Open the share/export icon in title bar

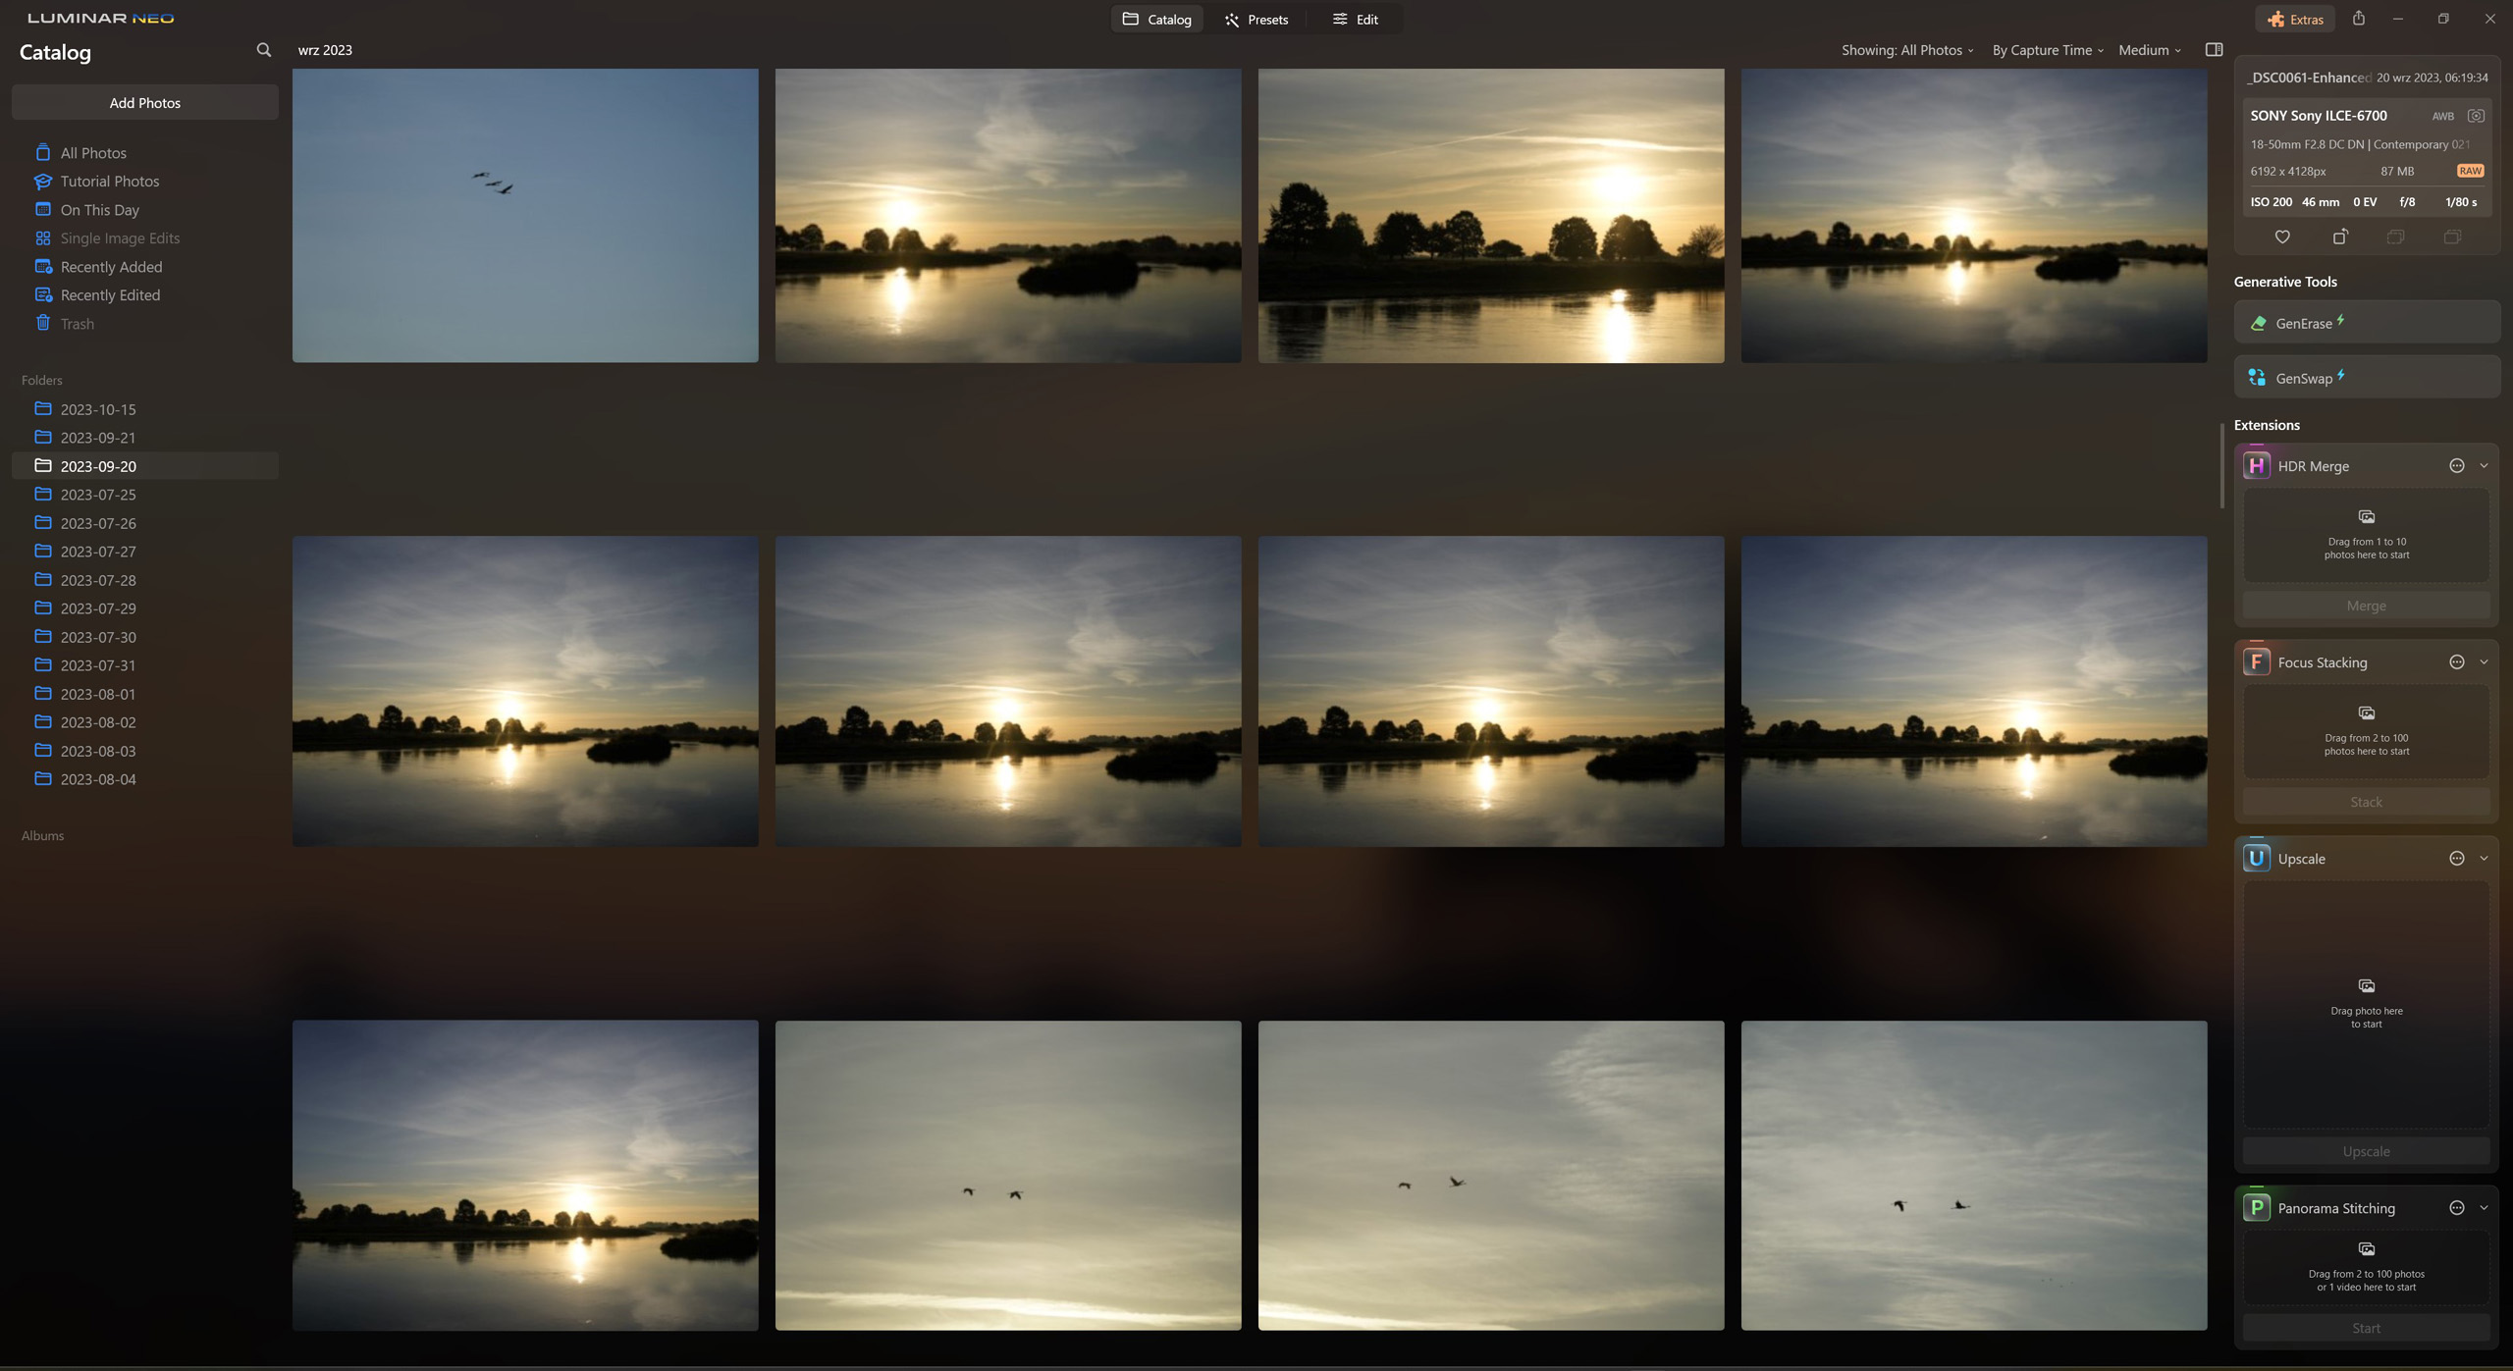pos(2359,18)
